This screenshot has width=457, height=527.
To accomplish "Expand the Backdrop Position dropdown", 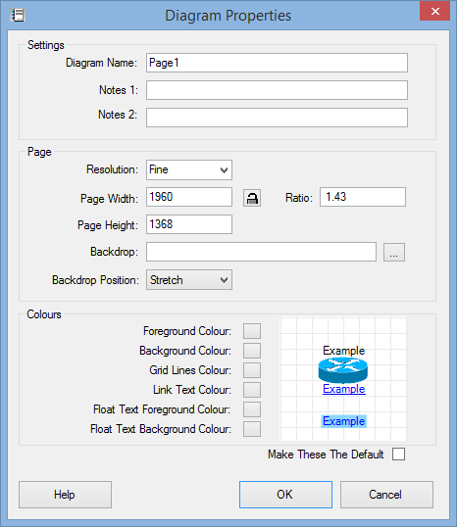I will pos(189,279).
